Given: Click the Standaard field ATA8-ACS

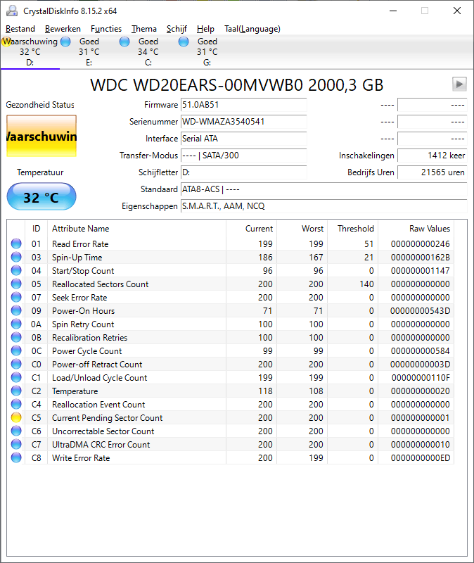Looking at the screenshot, I should [x=324, y=189].
